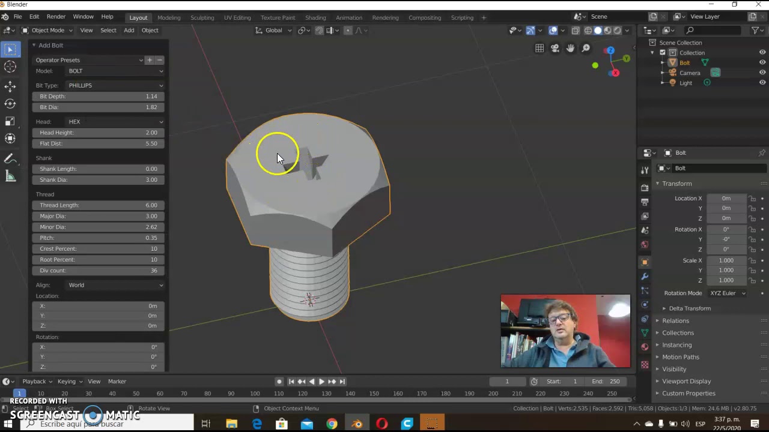Open the World properties tab

[645, 245]
